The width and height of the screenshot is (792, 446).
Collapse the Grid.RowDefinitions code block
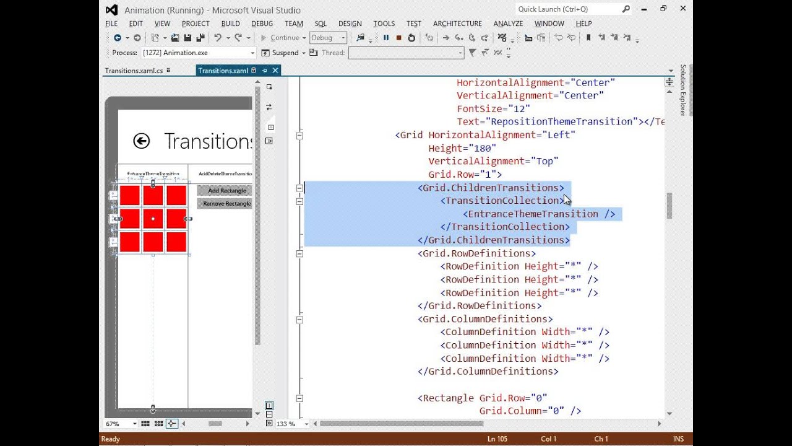(299, 253)
